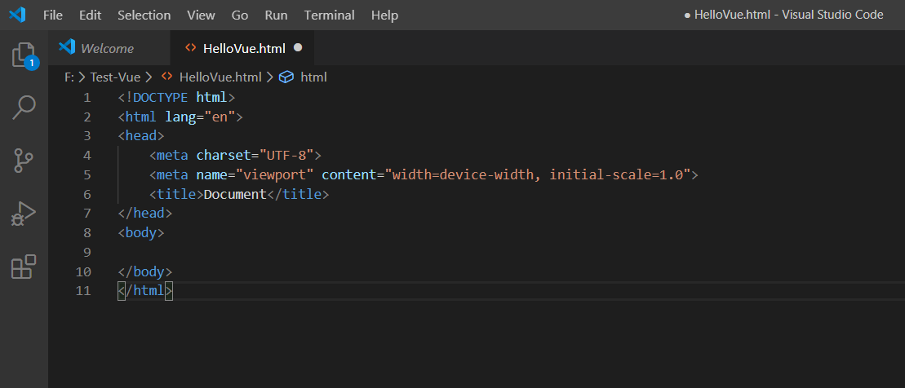Click line number 5 in the gutter
905x388 pixels.
(87, 174)
